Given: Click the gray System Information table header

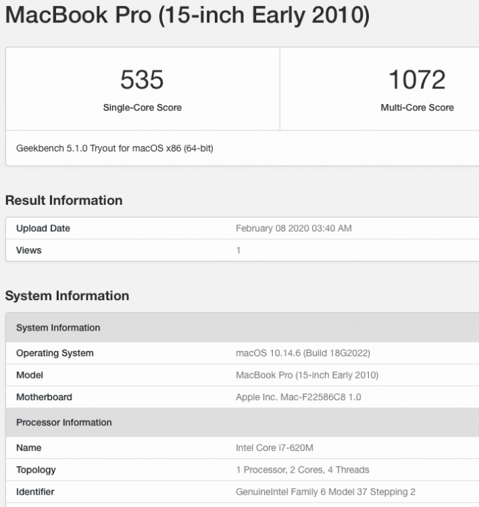Looking at the screenshot, I should 243,328.
